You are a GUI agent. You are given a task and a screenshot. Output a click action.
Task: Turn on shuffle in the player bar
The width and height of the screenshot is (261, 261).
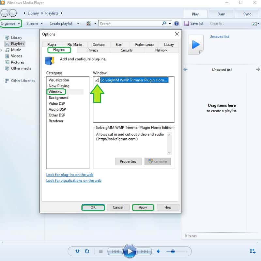tap(77, 251)
